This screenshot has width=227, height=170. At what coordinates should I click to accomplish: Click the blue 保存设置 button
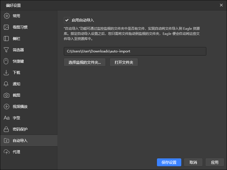pyautogui.click(x=169, y=162)
